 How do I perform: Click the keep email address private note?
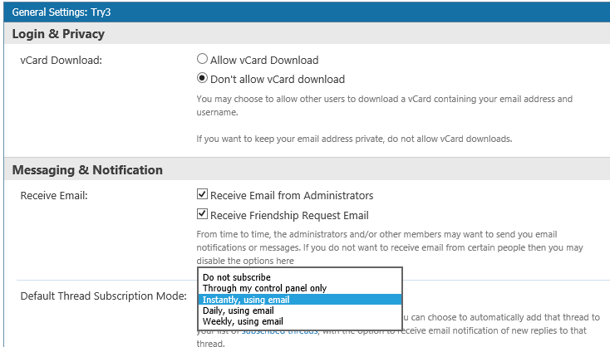[x=354, y=139]
